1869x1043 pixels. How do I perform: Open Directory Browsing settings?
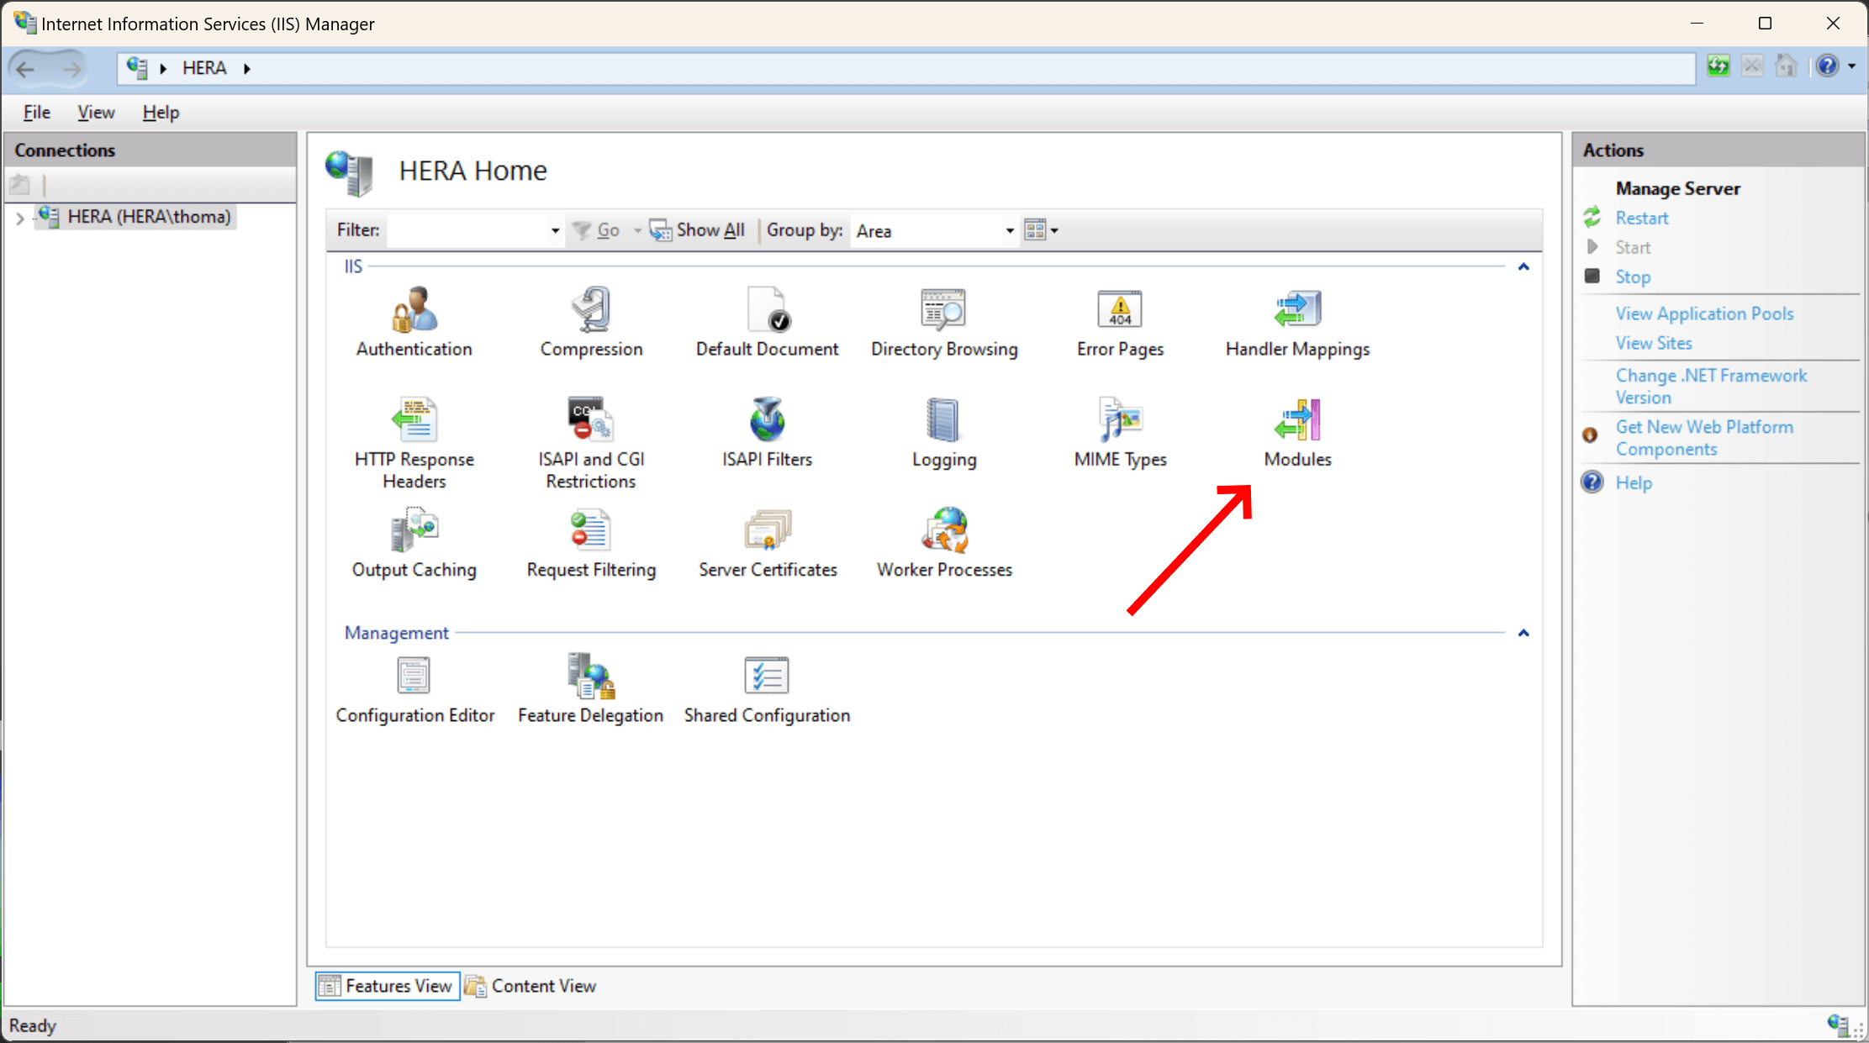click(x=944, y=322)
